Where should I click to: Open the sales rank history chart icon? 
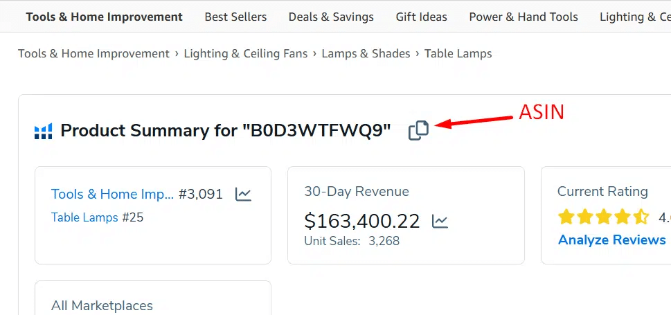(x=243, y=195)
